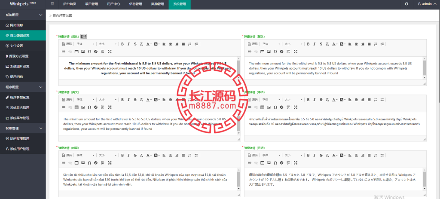Insert numbered list in the 繁体 editor
Image resolution: width=440 pixels, height=199 pixels.
point(376,44)
